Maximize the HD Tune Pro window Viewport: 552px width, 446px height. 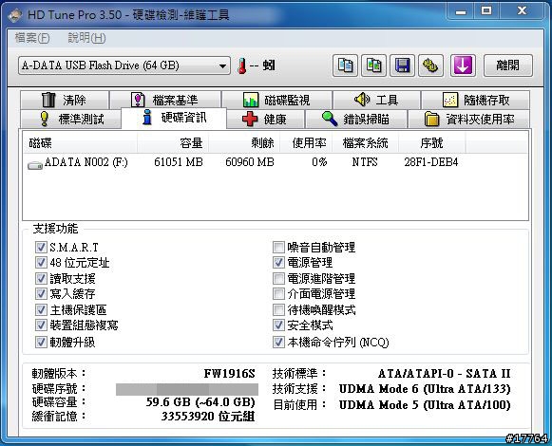pyautogui.click(x=486, y=11)
